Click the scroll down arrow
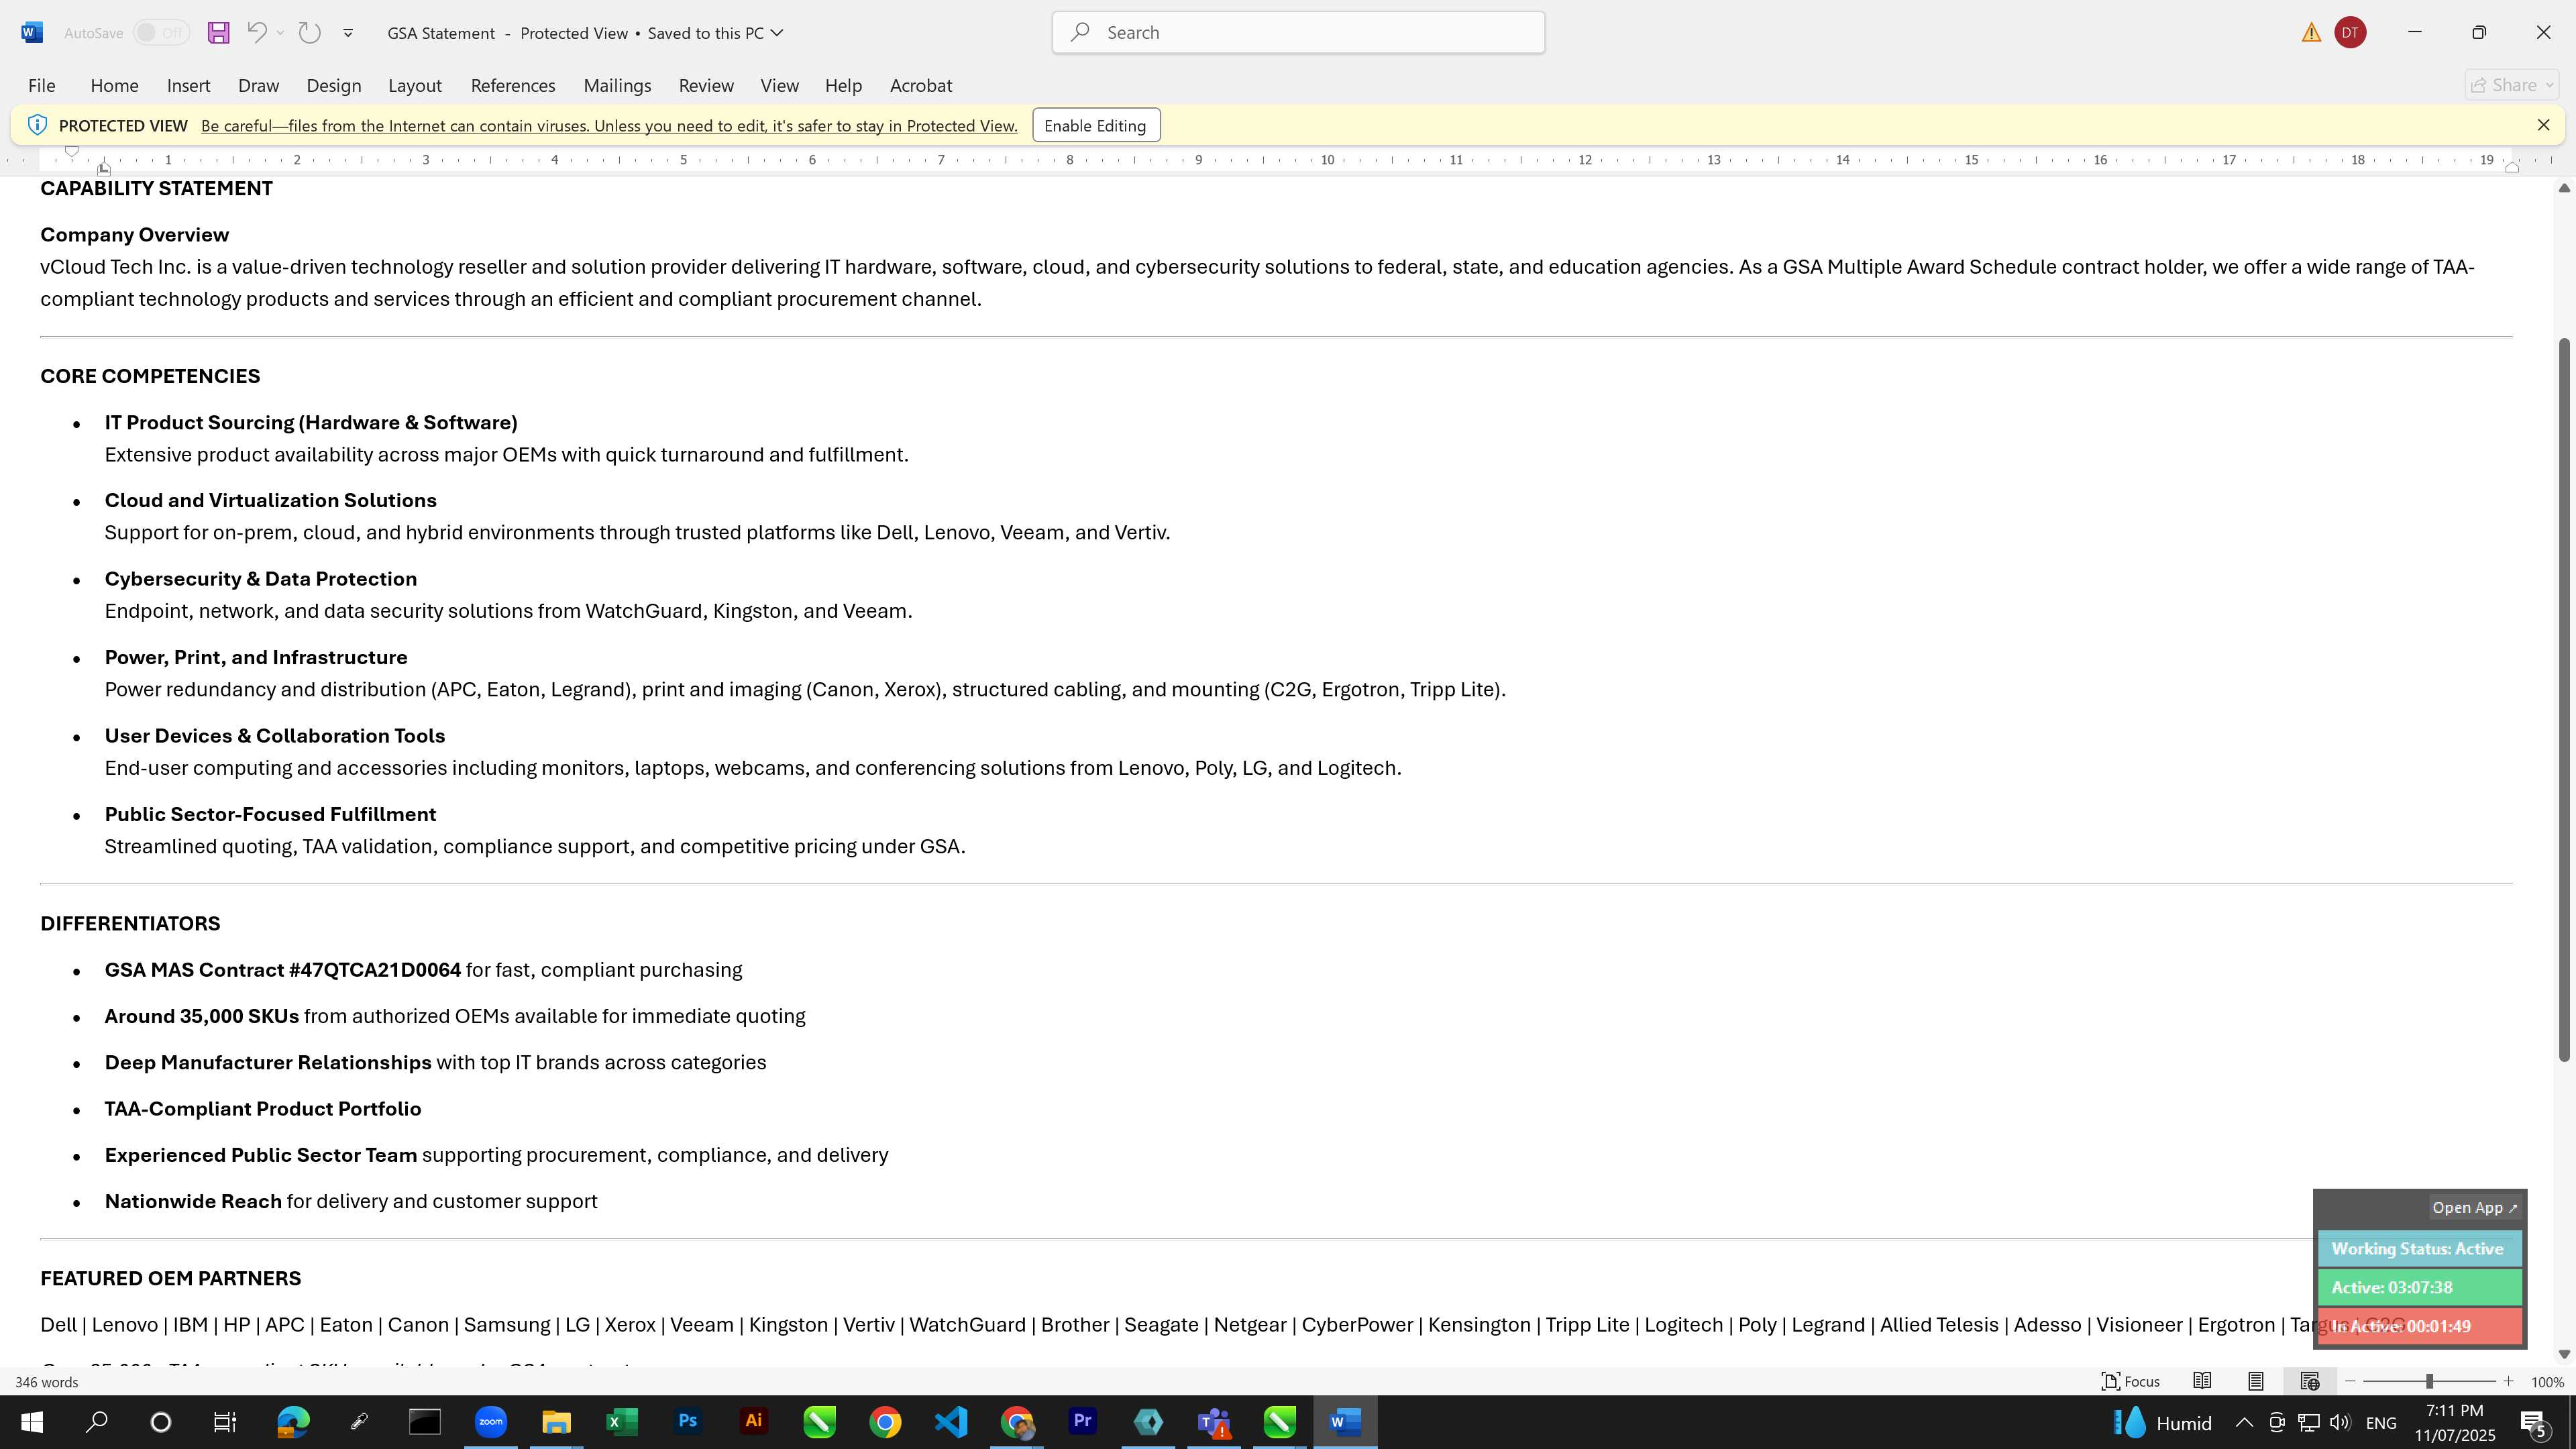The image size is (2576, 1449). pyautogui.click(x=2563, y=1354)
